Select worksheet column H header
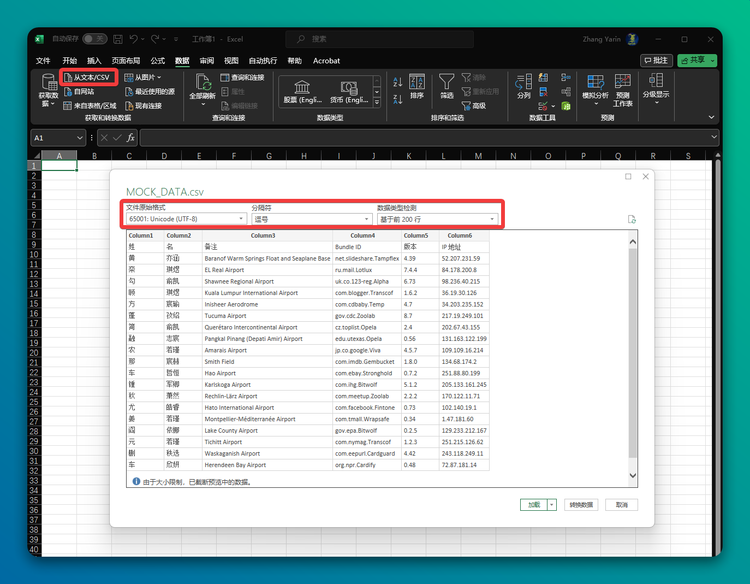The width and height of the screenshot is (750, 584). click(304, 156)
